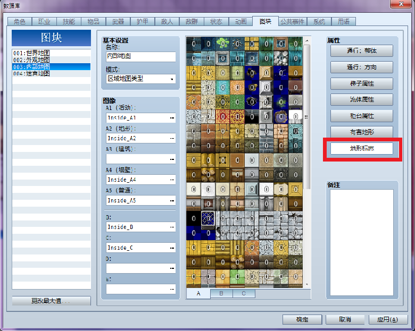Viewport: 415px width, 331px height.
Task: Show tileset page B
Action: tap(221, 293)
